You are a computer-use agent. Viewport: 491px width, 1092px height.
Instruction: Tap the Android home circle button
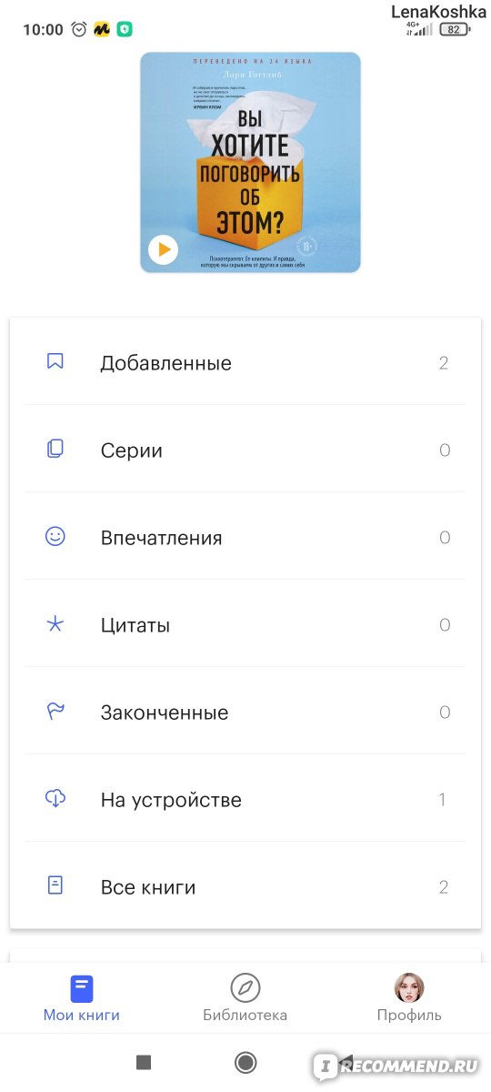pos(245,1062)
